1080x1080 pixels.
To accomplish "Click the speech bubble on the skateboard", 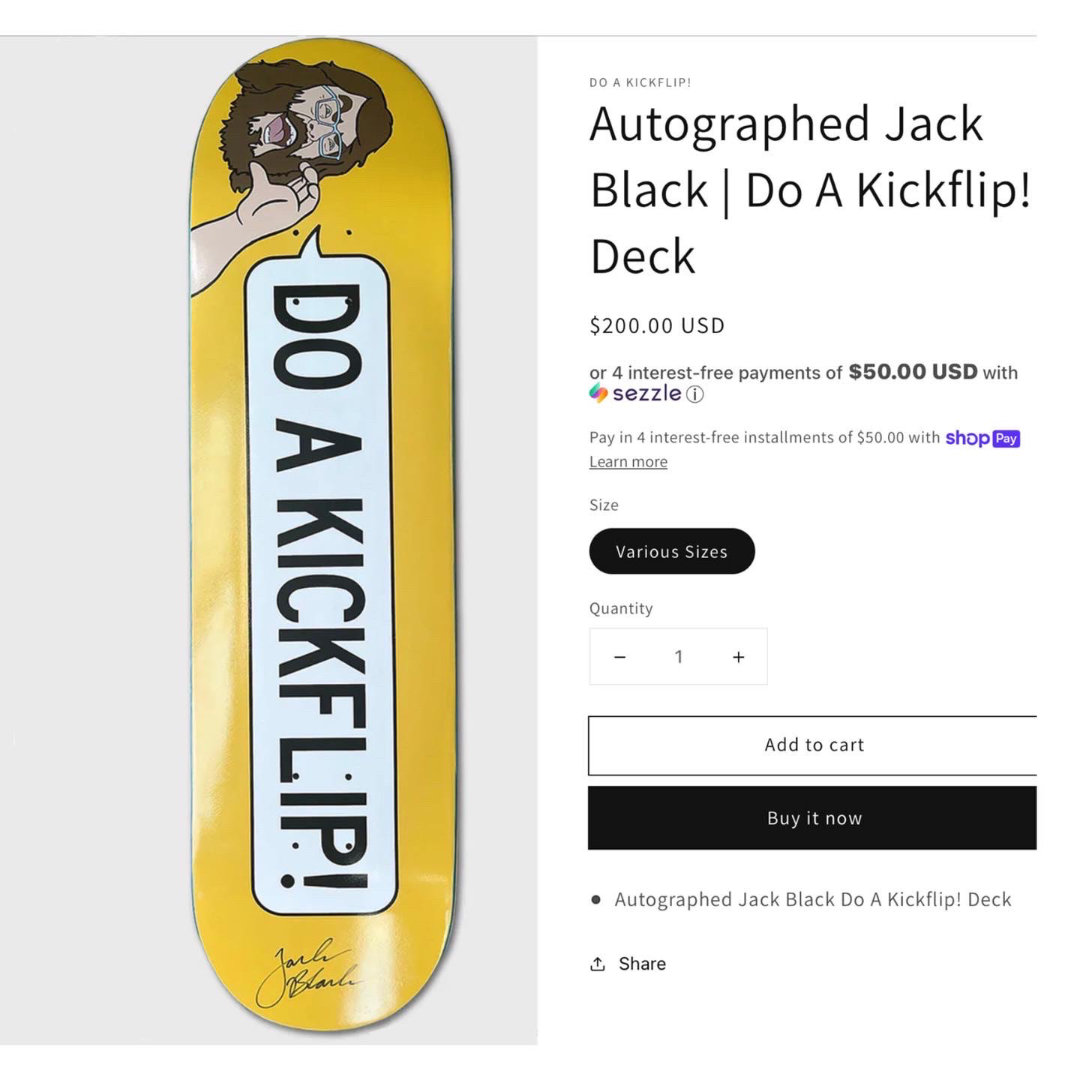I will [321, 585].
